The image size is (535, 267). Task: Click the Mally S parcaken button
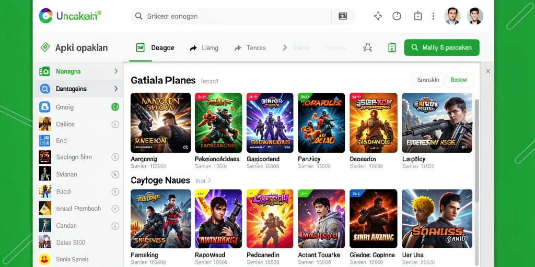point(442,47)
